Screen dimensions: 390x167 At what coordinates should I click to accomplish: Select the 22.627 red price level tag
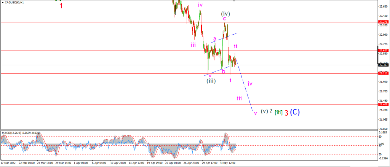click(383, 51)
